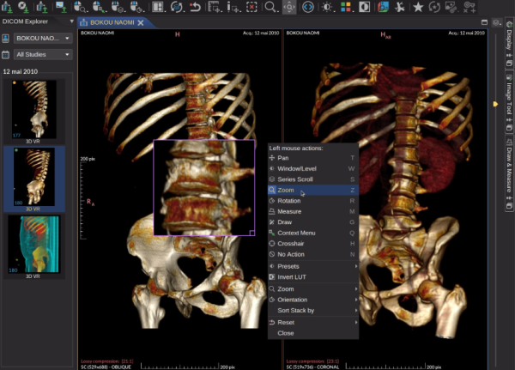This screenshot has width=515, height=370.
Task: Click Close in the context menu
Action: [x=313, y=333]
